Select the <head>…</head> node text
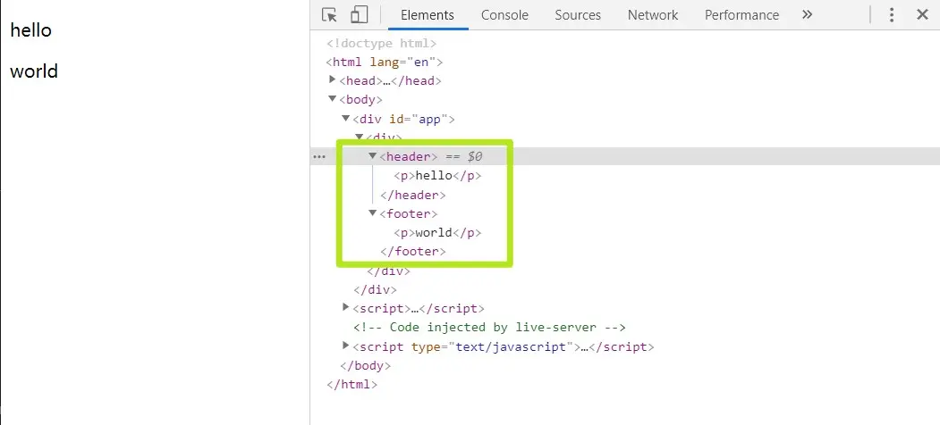Viewport: 940px width, 425px height. click(x=390, y=81)
